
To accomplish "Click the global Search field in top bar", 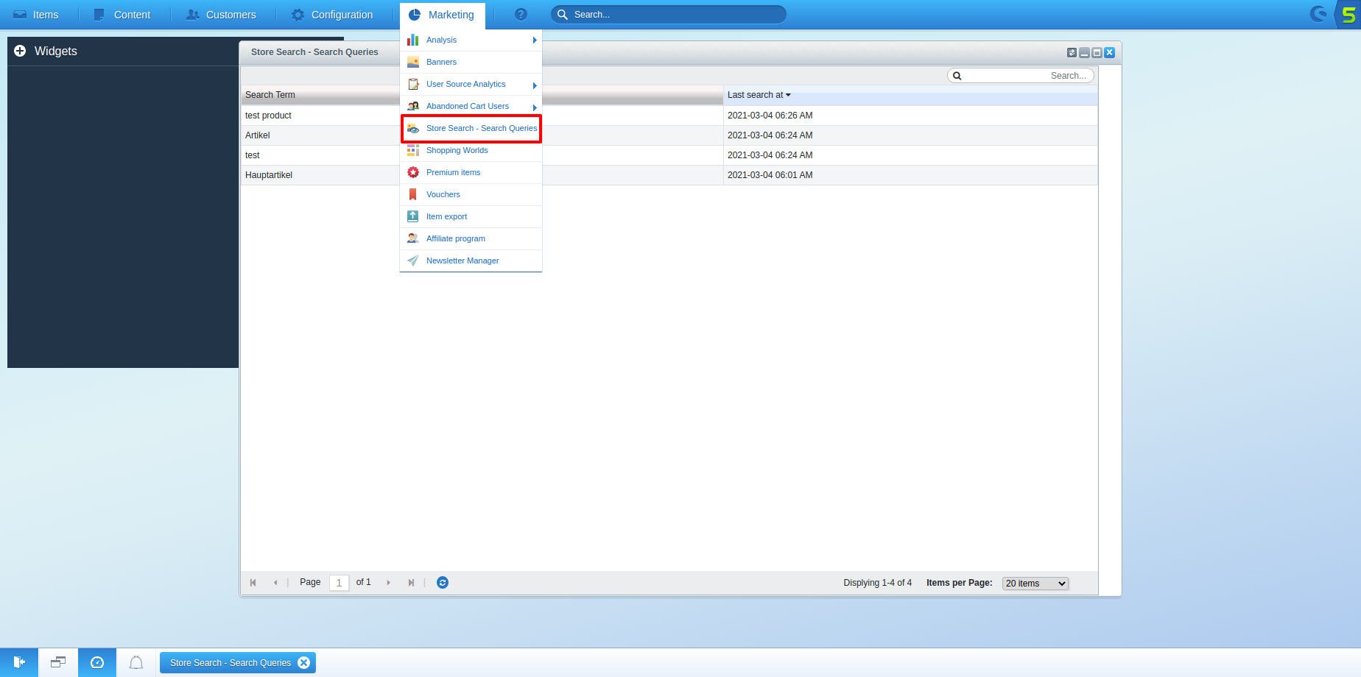I will coord(669,15).
